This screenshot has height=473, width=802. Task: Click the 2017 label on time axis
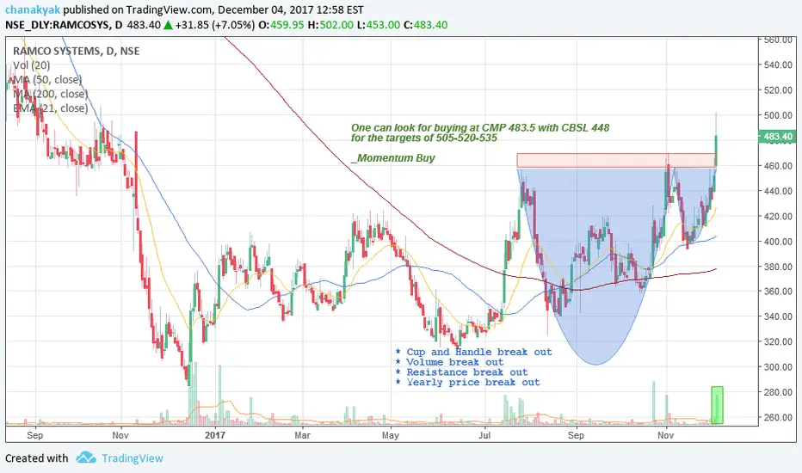(x=215, y=435)
